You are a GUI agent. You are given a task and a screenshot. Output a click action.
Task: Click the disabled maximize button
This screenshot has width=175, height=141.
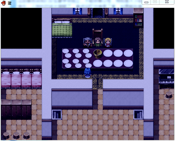(155, 2)
